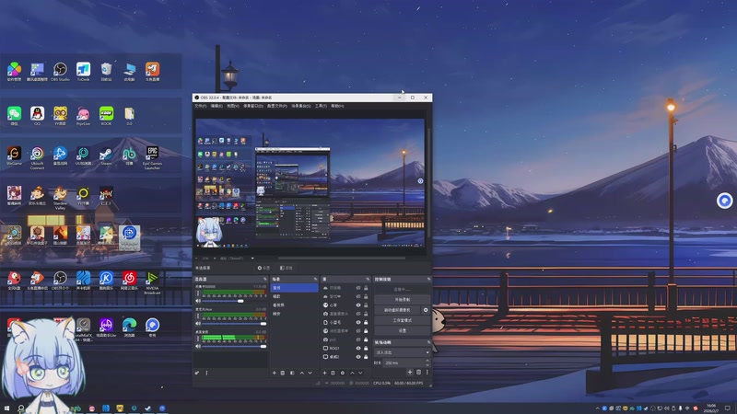737x414 pixels.
Task: Click OBS preview vertical scrollbar
Action: 427,183
